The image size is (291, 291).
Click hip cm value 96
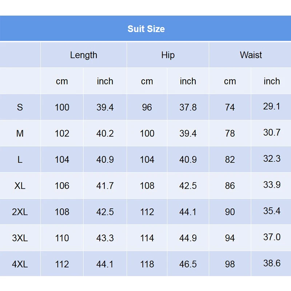[x=147, y=107]
